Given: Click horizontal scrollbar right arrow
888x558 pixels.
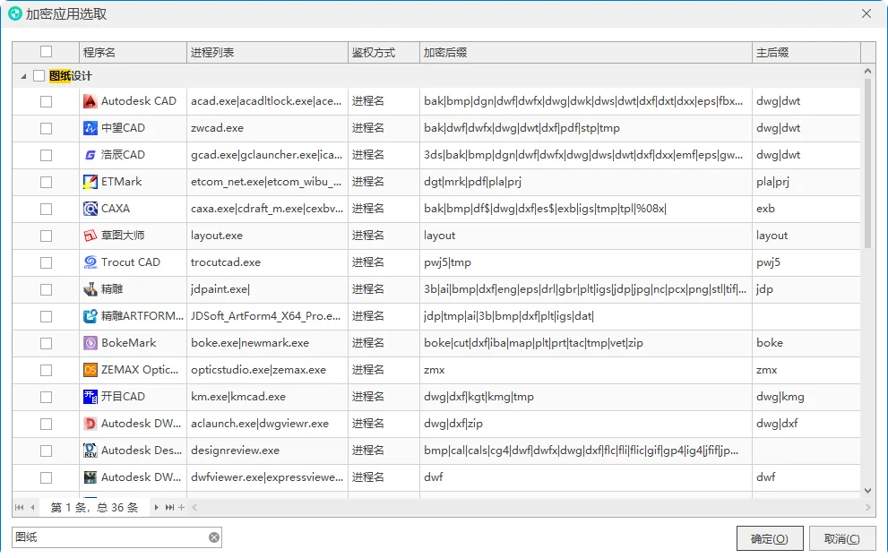Looking at the screenshot, I should [x=867, y=508].
